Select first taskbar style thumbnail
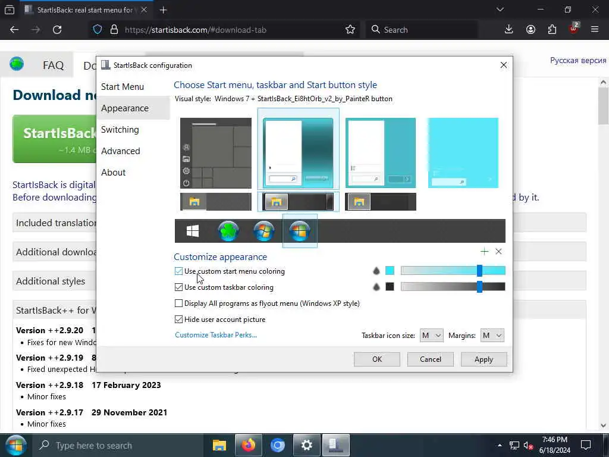This screenshot has width=609, height=457. click(x=216, y=202)
